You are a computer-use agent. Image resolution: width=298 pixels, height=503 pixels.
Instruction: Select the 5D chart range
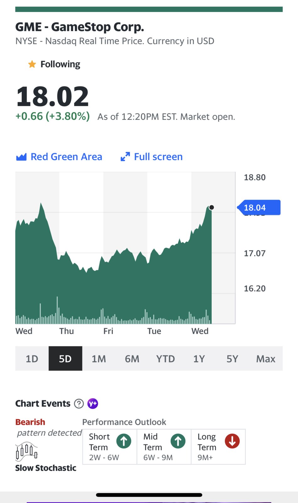tap(65, 359)
